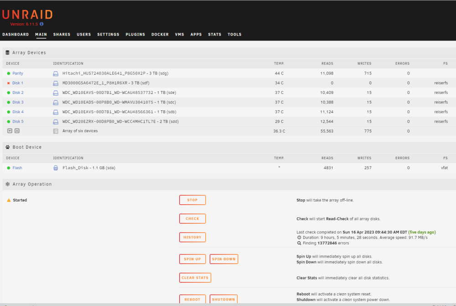Image resolution: width=456 pixels, height=306 pixels.
Task: Open the disk icon for the Parity device
Action: pyautogui.click(x=56, y=73)
